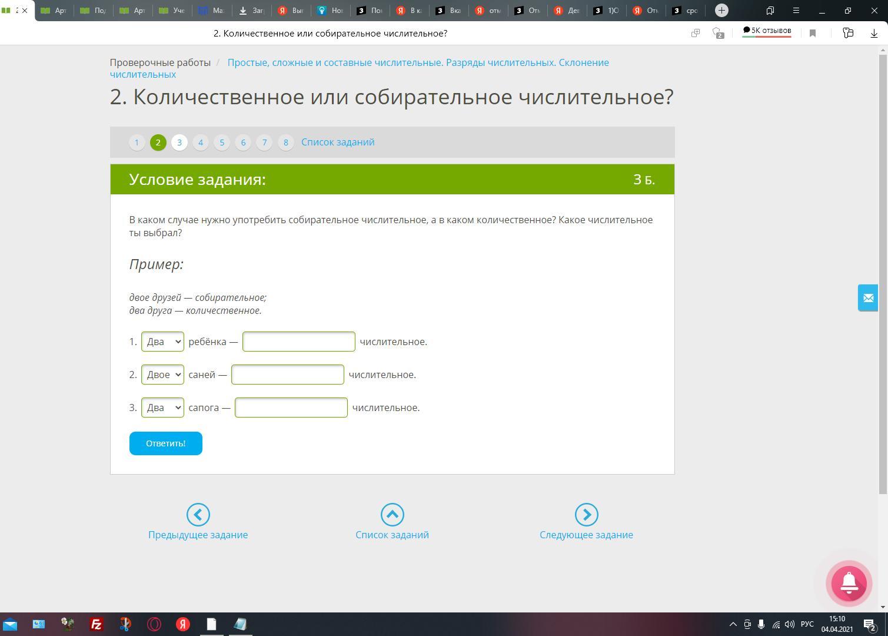Click the answer field after сапога
Viewport: 888px width, 636px height.
291,408
